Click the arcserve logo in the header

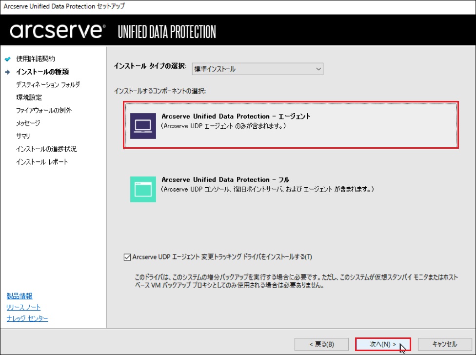[x=58, y=31]
